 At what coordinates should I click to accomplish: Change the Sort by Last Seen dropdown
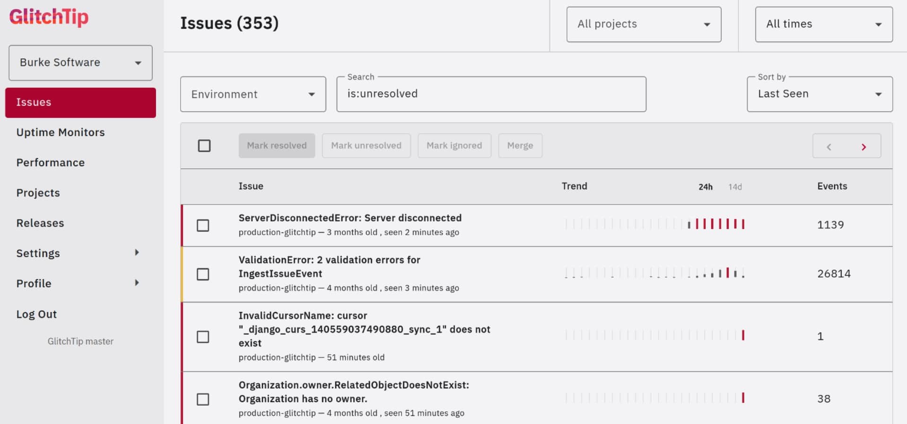coord(820,94)
